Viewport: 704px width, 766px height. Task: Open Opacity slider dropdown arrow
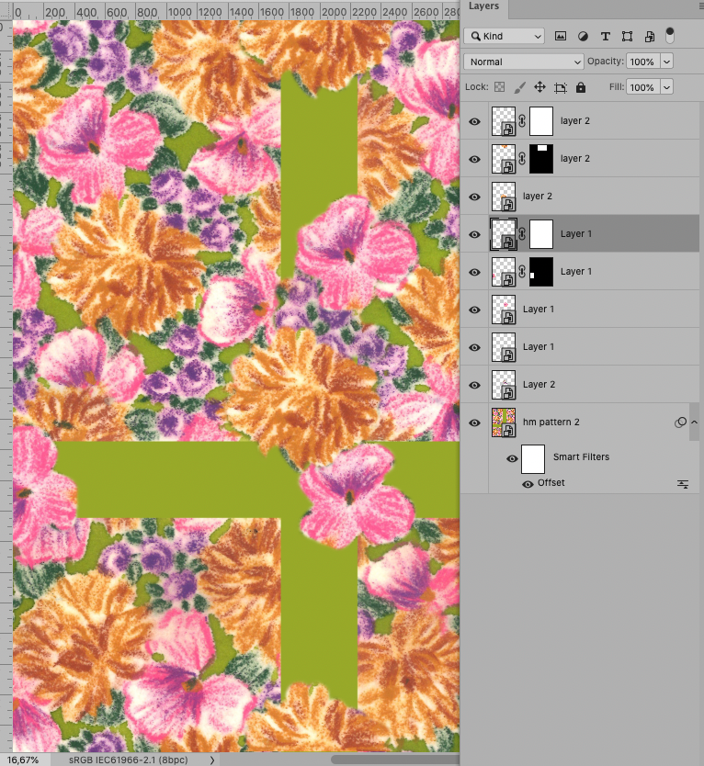pos(666,62)
